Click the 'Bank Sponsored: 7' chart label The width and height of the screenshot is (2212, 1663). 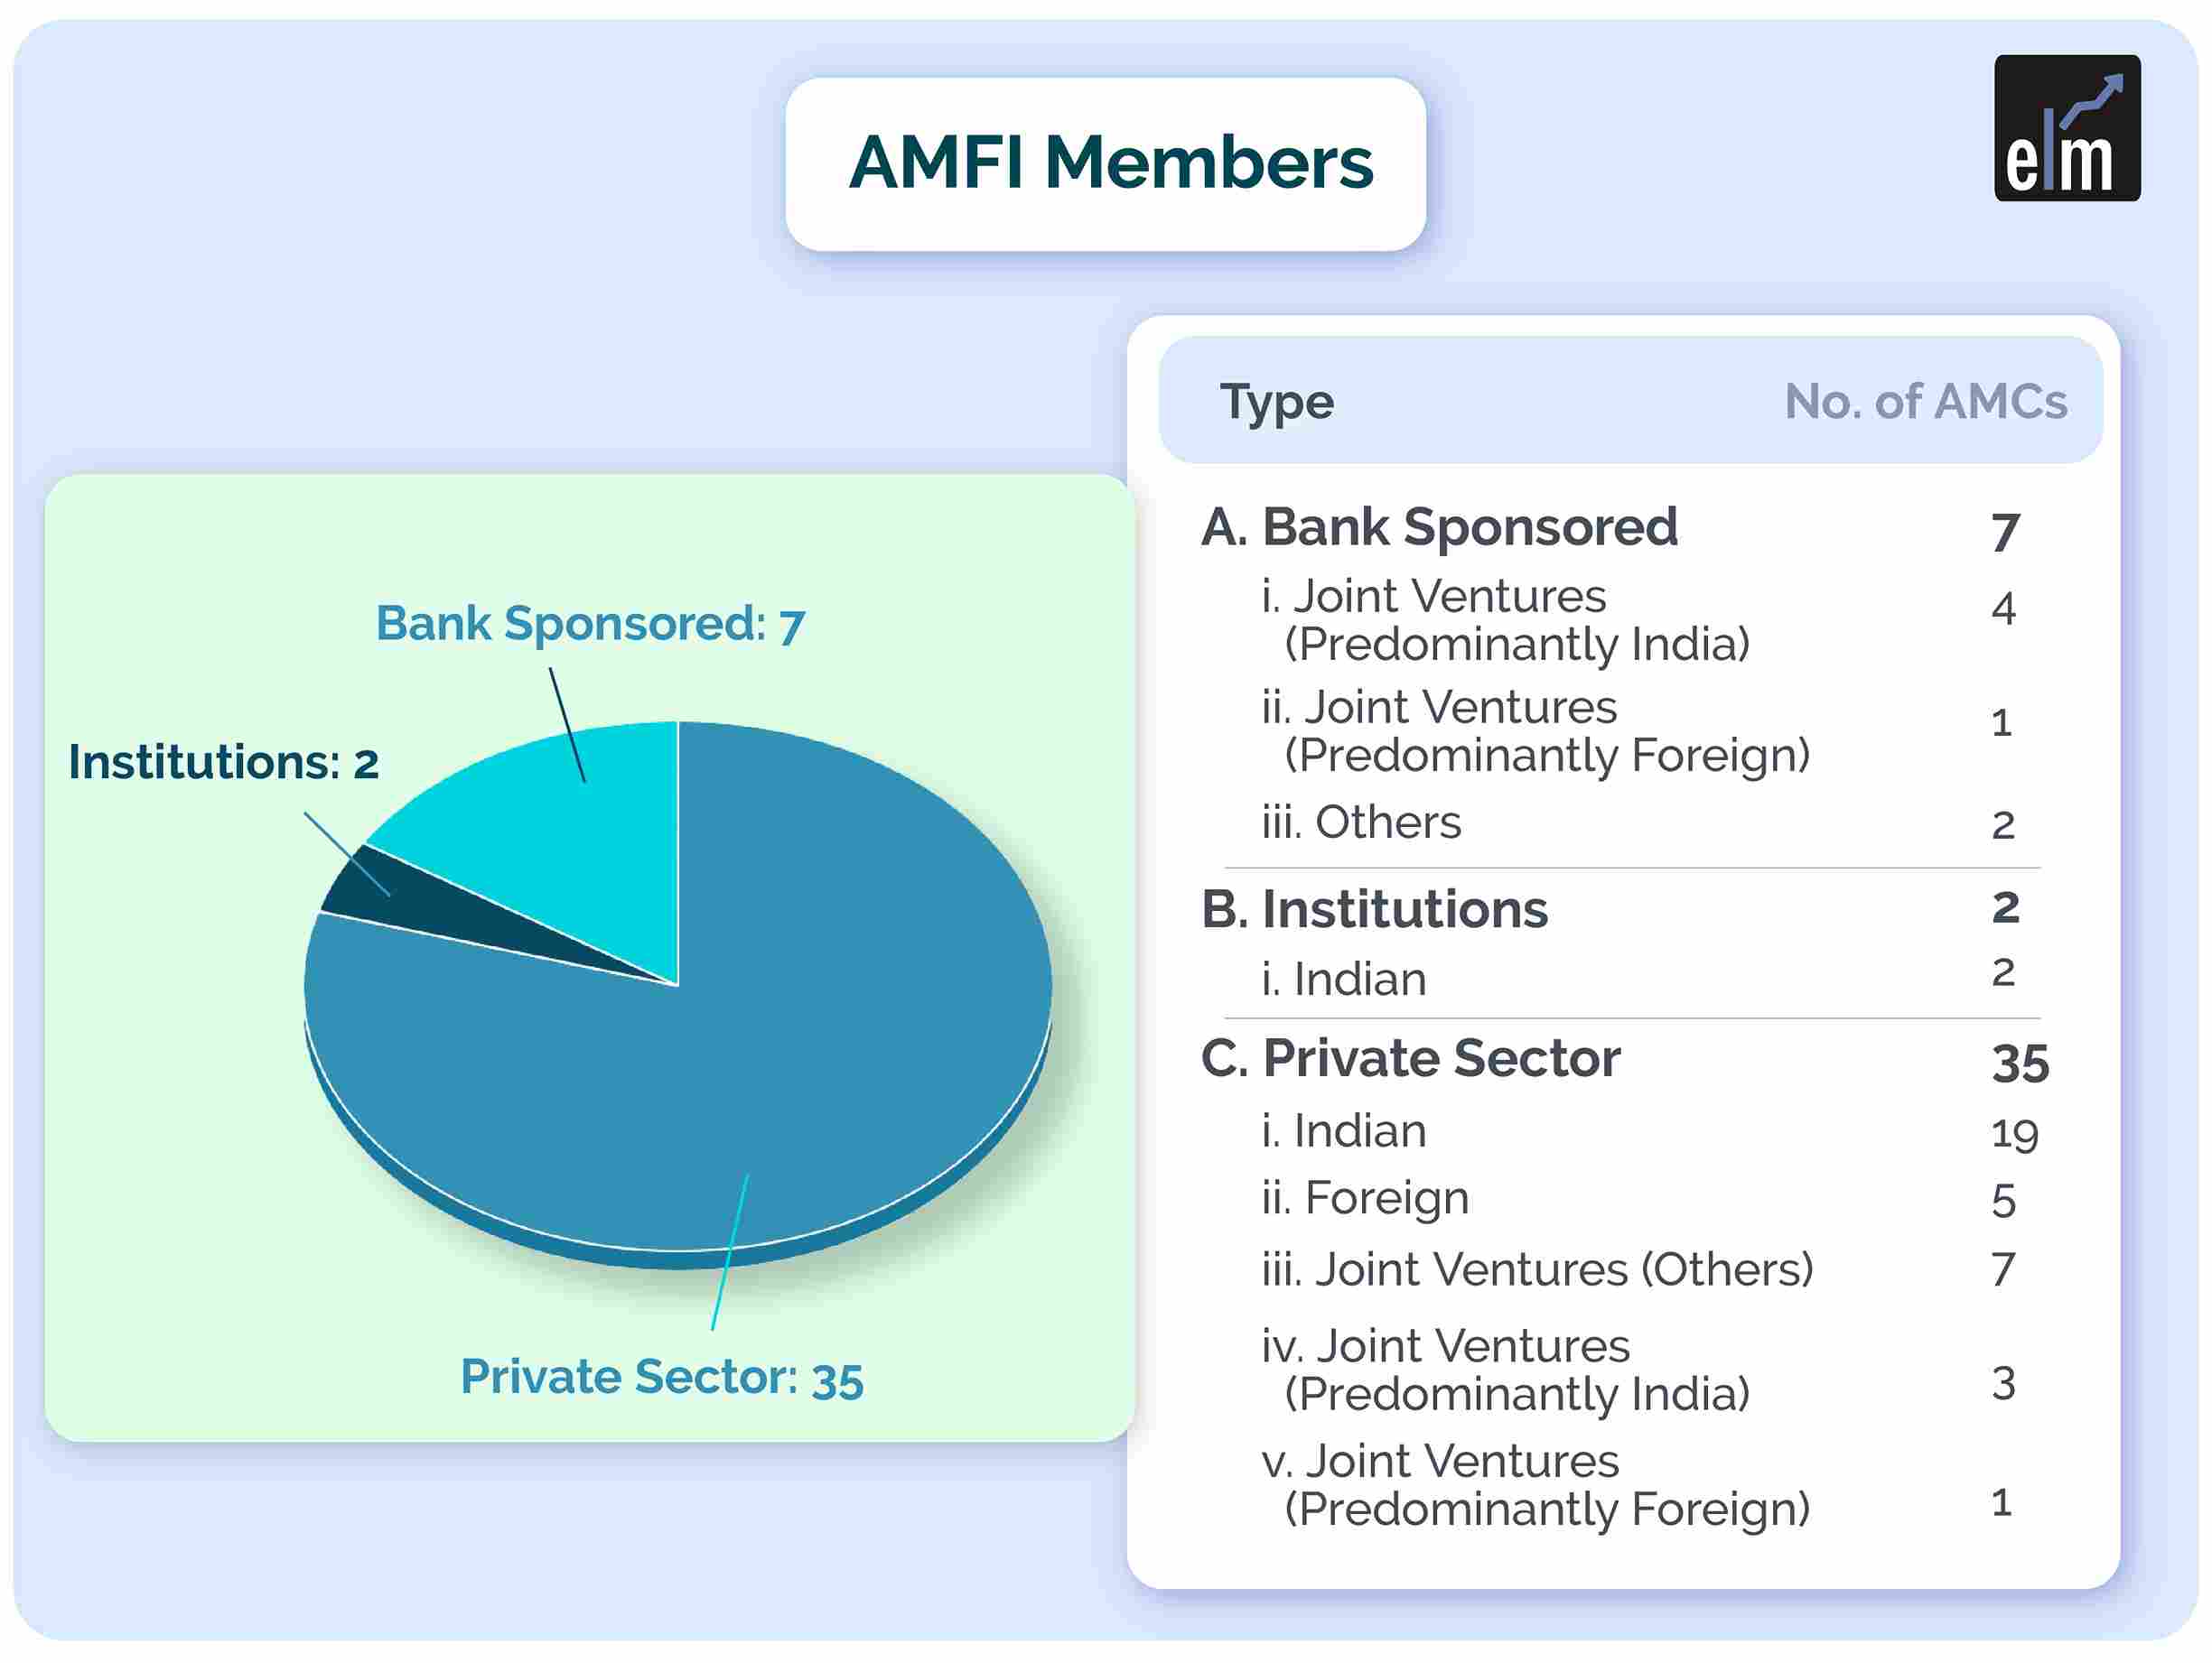(590, 625)
